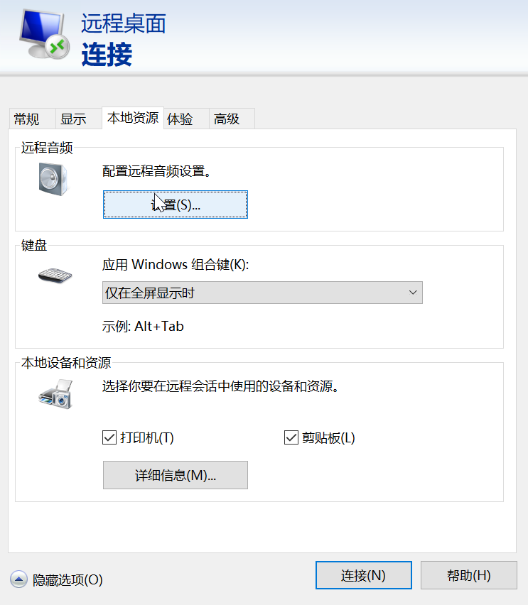The image size is (528, 605).
Task: Collapse options via 隐藏选项(O)
Action: point(68,579)
